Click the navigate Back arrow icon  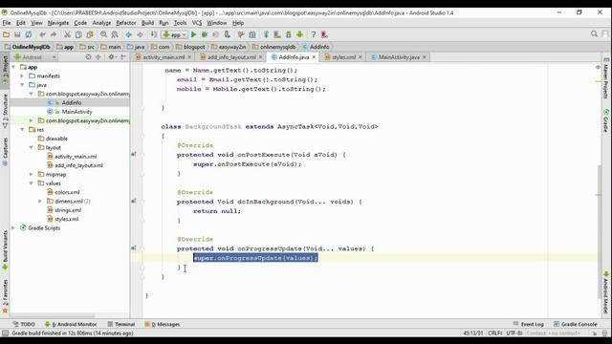click(x=128, y=34)
